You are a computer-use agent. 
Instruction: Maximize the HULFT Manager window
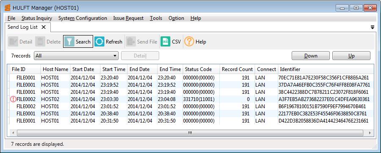coord(356,8)
